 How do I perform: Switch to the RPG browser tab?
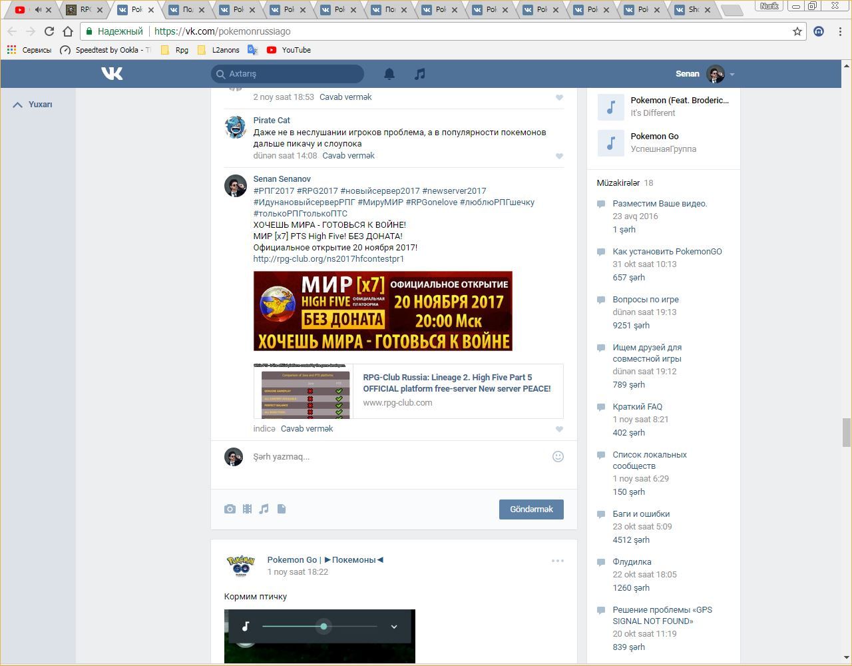pyautogui.click(x=83, y=9)
